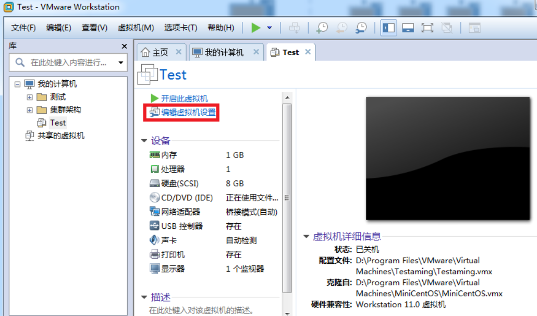Click the 1 个监视器 display value

pyautogui.click(x=245, y=269)
